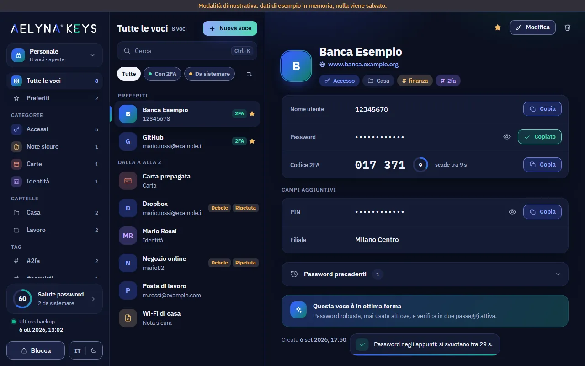Copy the Nome utente value
Screen dimensions: 585x366
click(x=542, y=109)
